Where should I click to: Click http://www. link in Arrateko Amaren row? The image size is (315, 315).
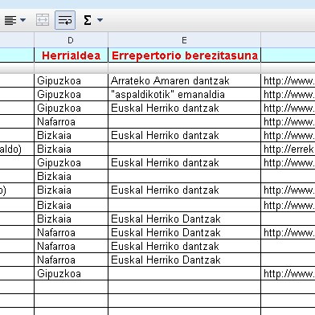point(288,80)
